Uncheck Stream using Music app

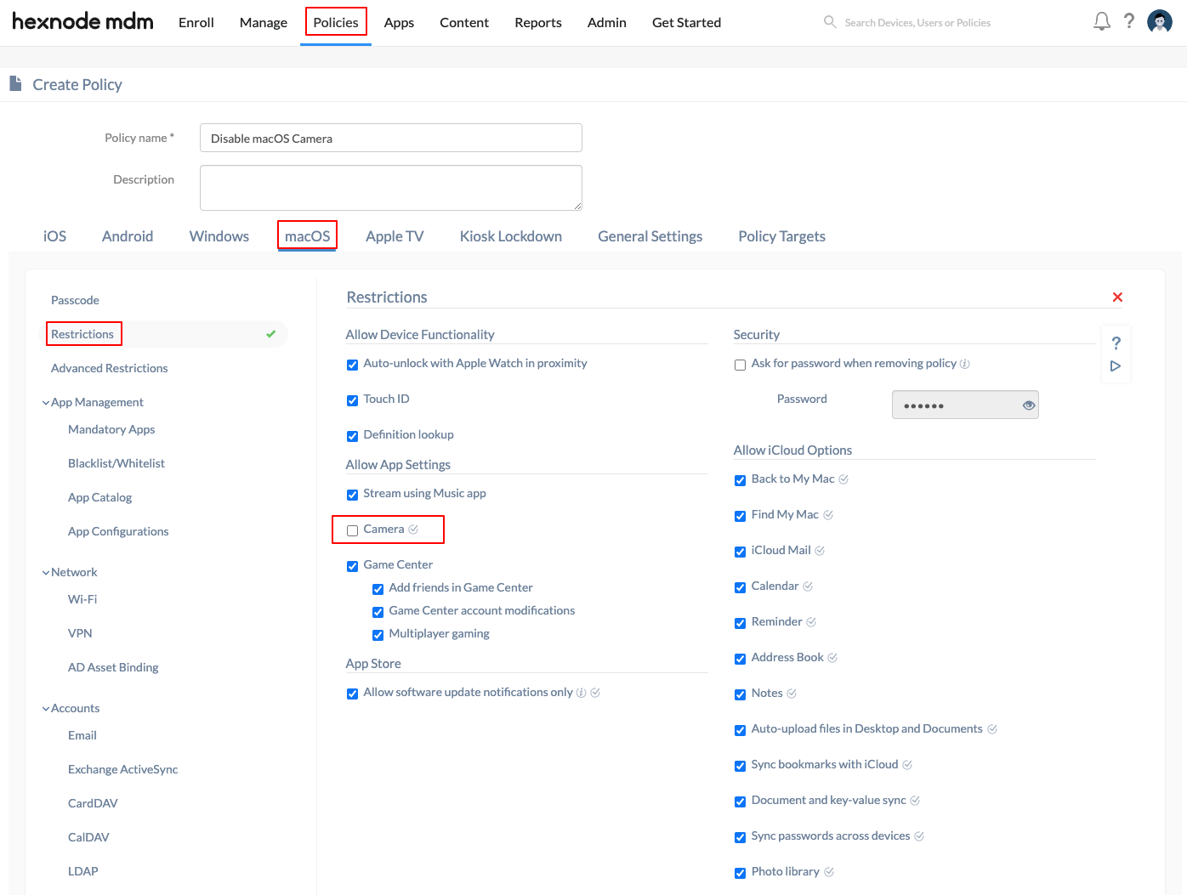click(352, 495)
